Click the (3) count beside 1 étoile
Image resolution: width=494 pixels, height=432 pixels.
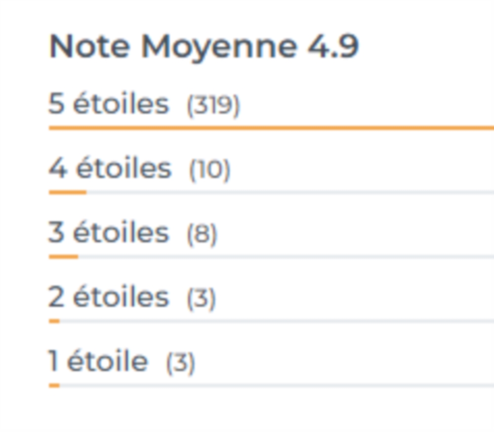(180, 363)
